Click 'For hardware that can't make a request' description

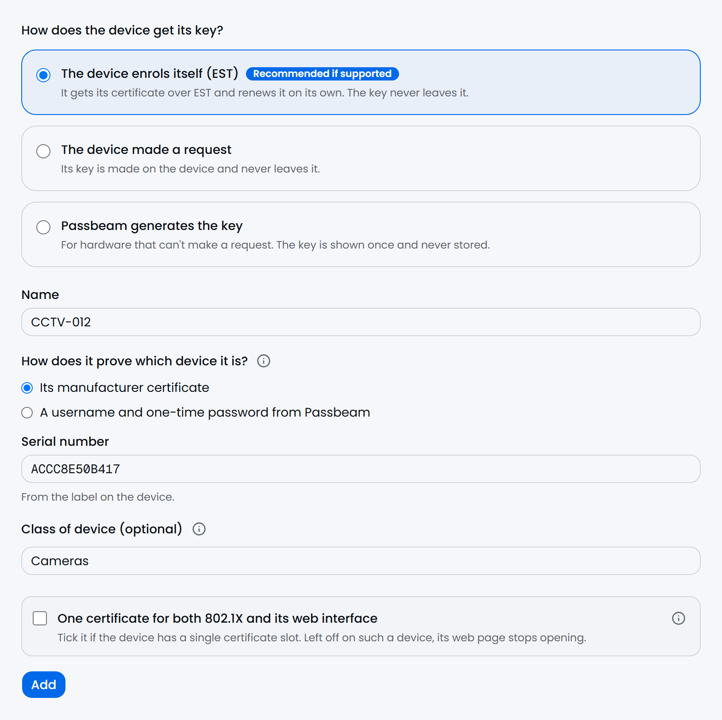point(275,245)
